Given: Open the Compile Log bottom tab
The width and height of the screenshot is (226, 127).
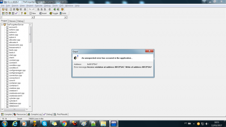Looking at the screenshot, I should click(34, 115).
